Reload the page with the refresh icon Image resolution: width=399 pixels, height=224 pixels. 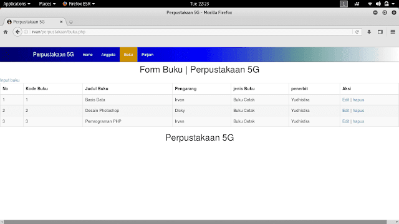click(357, 32)
